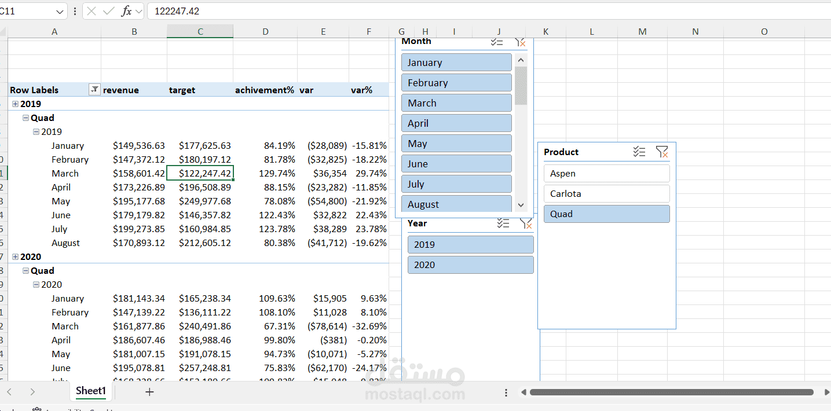
Task: Toggle Quad selection in the Product slicer
Action: click(606, 214)
